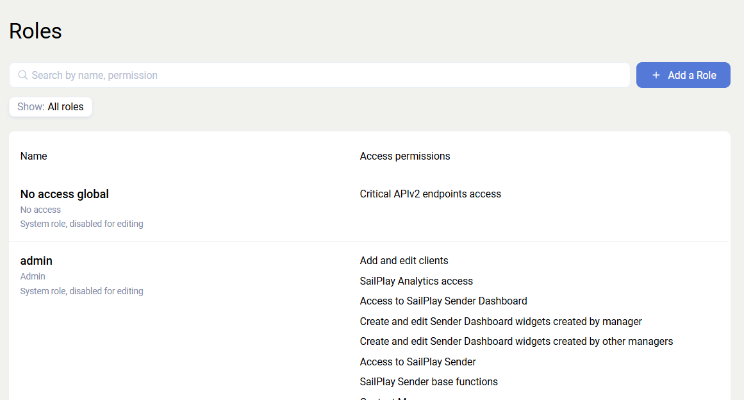This screenshot has height=400, width=744.
Task: Click widgets created by manager permission
Action: 501,322
